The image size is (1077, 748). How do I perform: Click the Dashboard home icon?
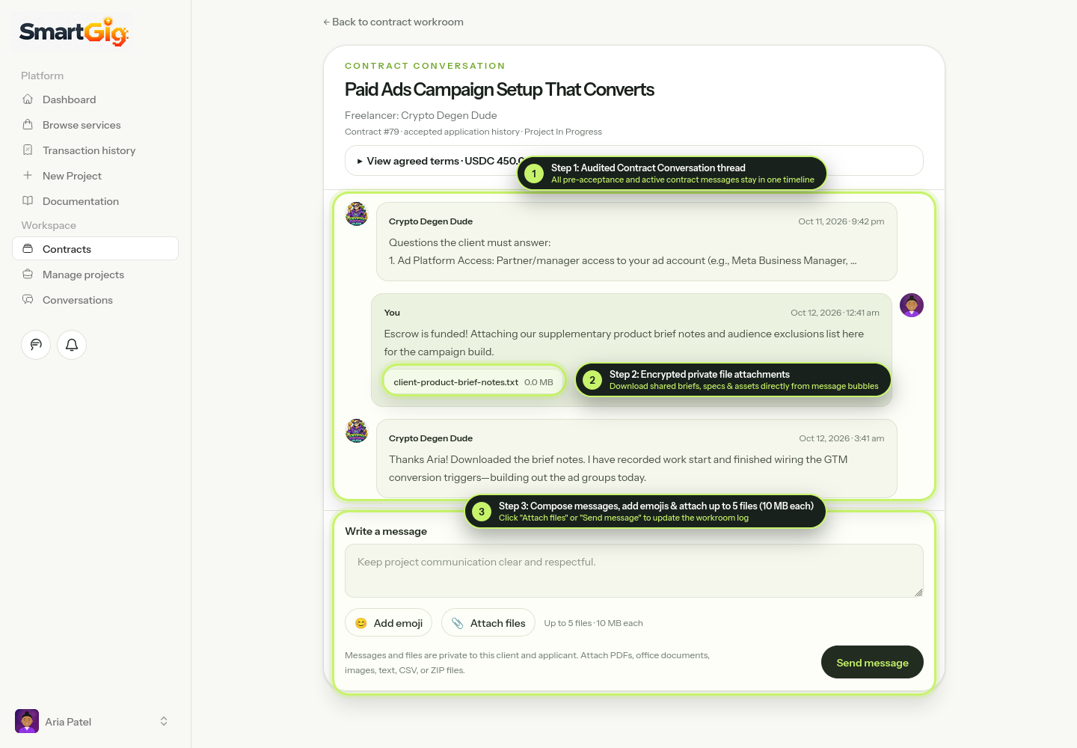point(28,99)
